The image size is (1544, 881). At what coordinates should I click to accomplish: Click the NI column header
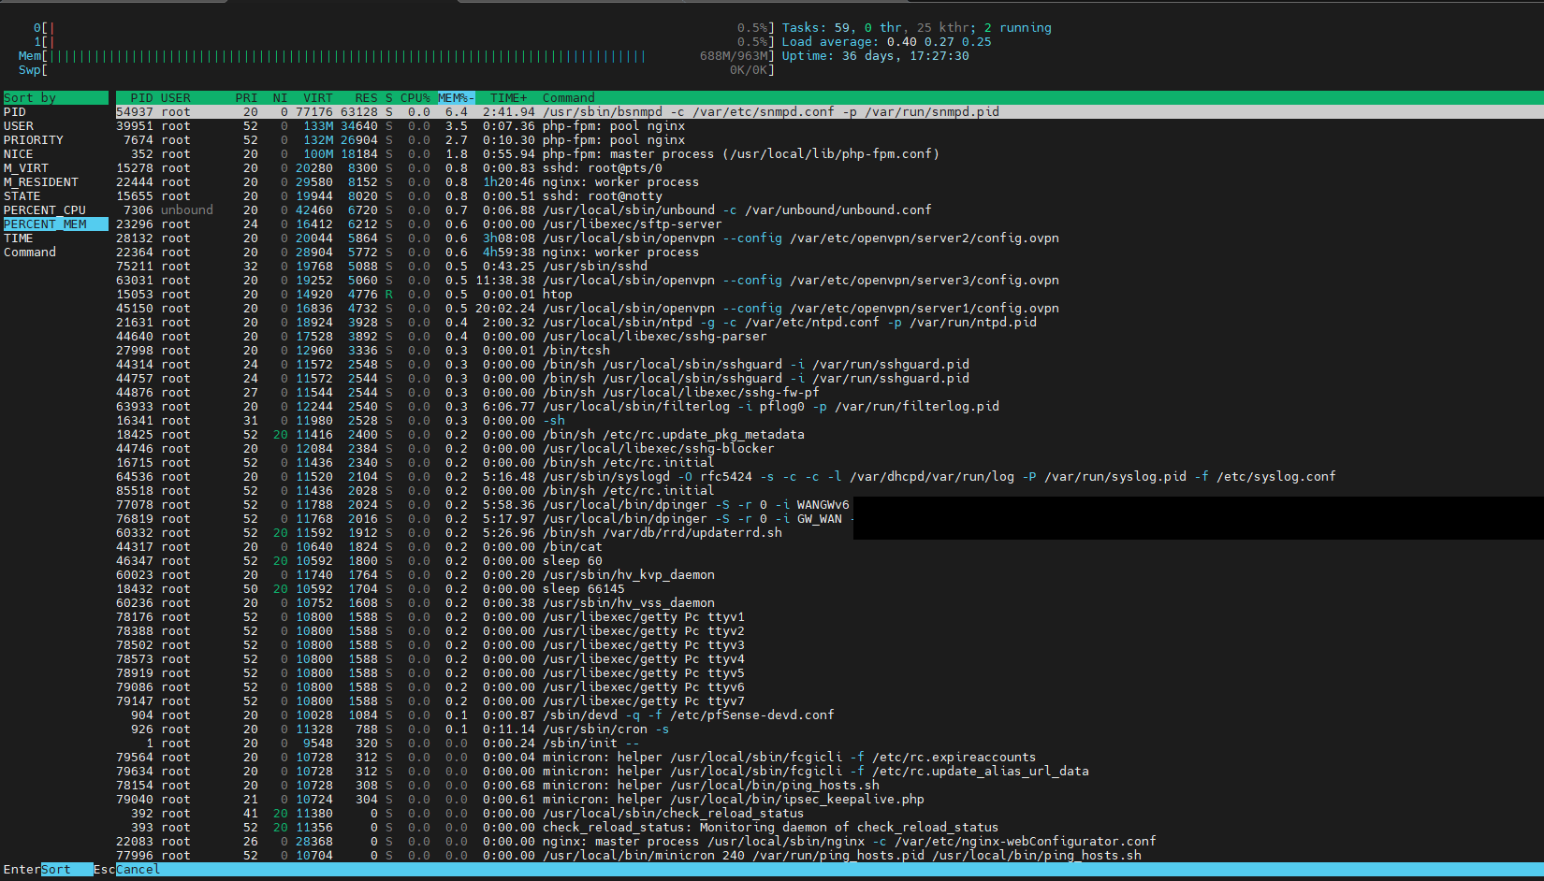click(x=280, y=98)
